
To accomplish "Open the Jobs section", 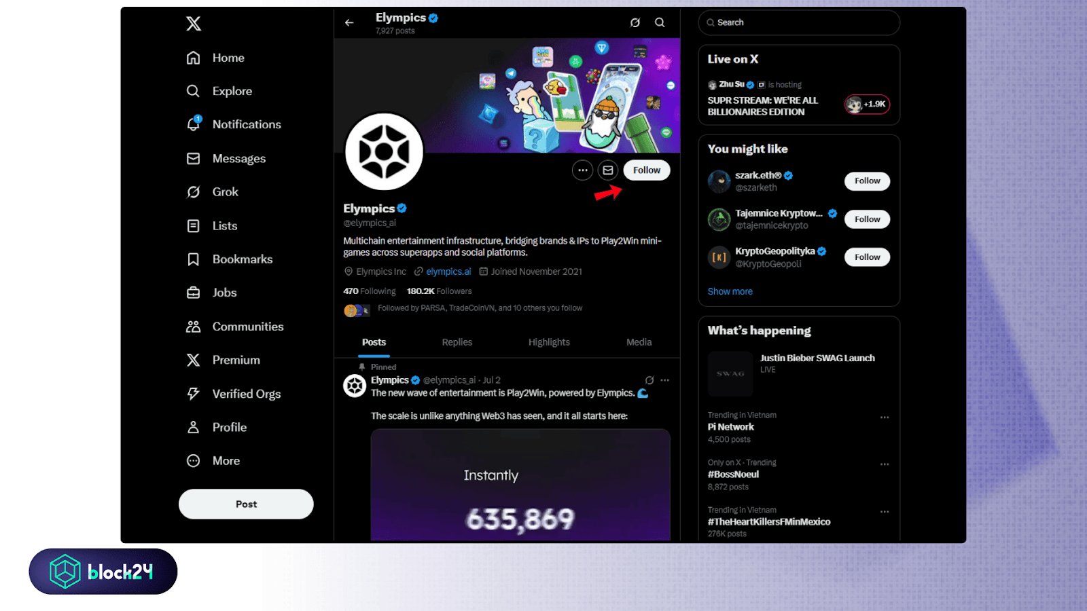I will (211, 293).
